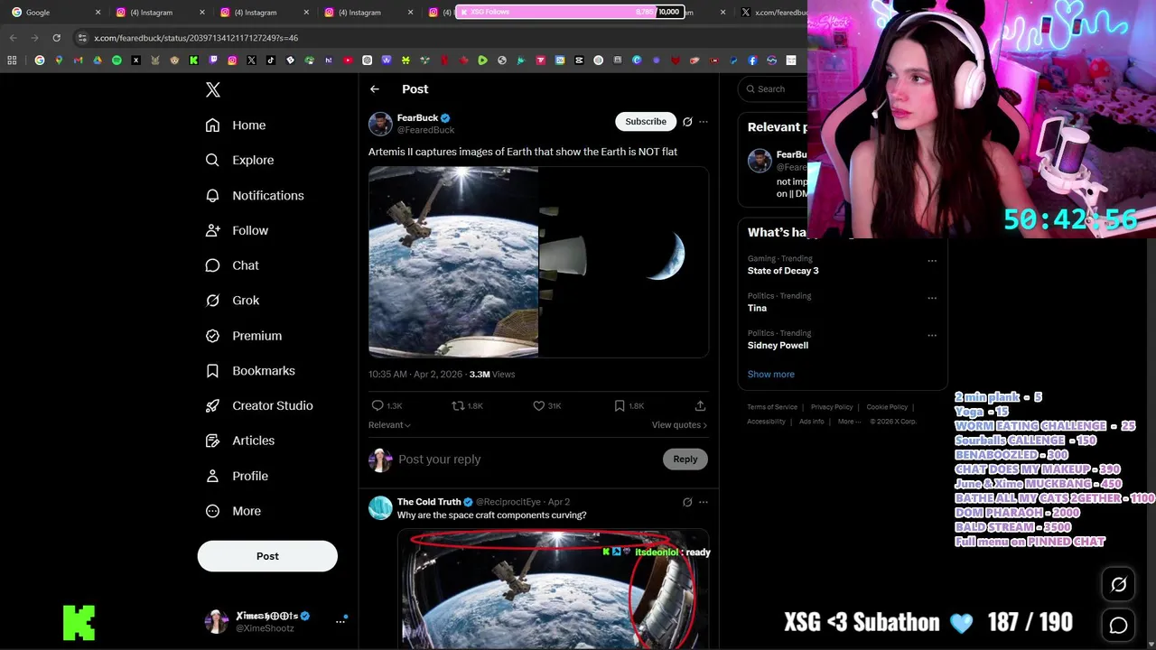This screenshot has width=1156, height=650.
Task: Open State of Decay 3 trend
Action: tap(783, 271)
